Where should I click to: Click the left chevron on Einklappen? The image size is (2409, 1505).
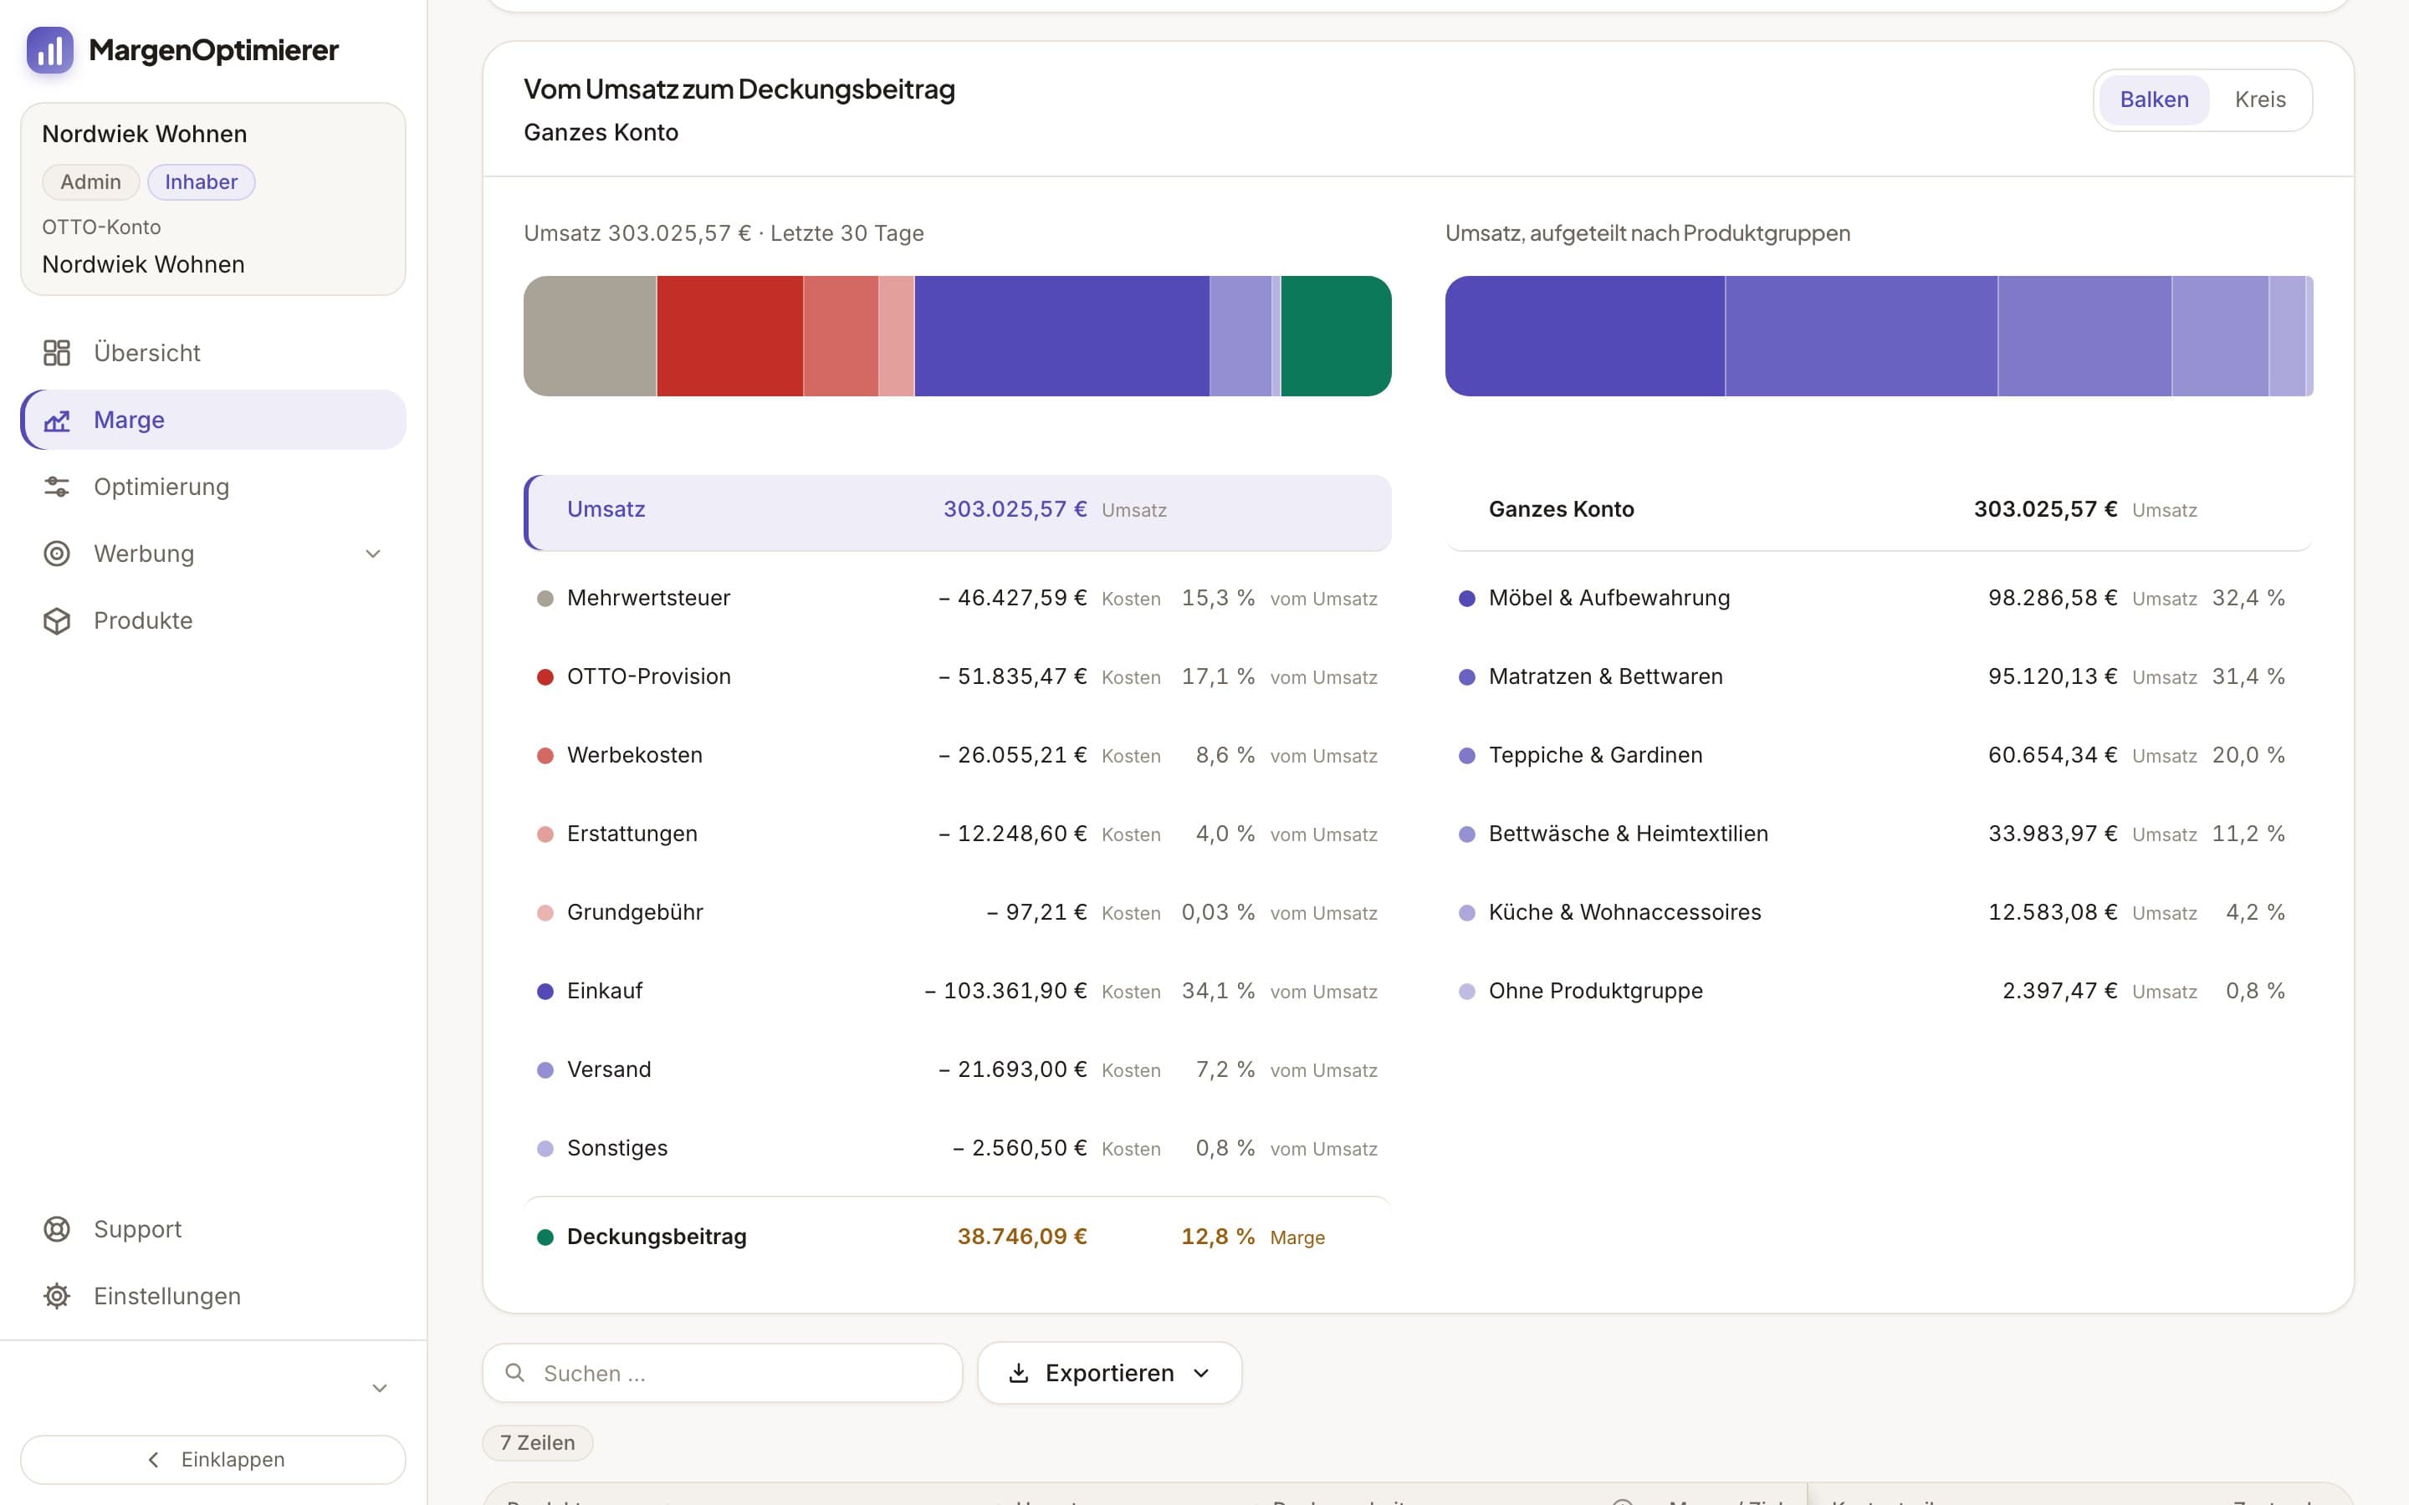coord(153,1459)
